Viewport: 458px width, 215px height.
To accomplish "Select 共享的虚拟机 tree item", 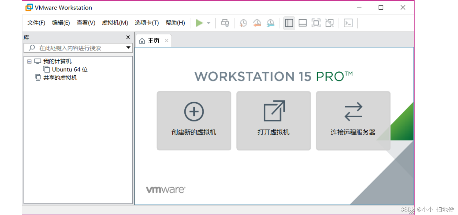I will (60, 78).
